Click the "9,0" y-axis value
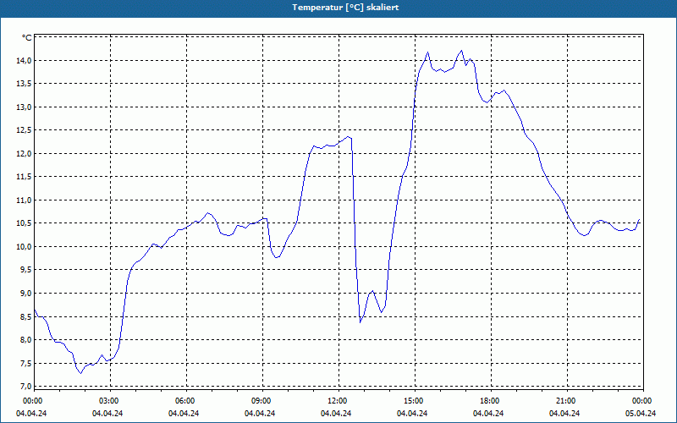Image resolution: width=677 pixels, height=423 pixels. pos(26,294)
